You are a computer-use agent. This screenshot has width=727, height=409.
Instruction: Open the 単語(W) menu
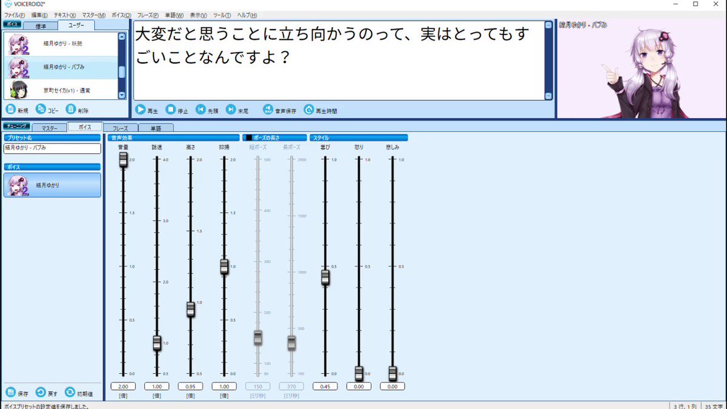[x=174, y=15]
